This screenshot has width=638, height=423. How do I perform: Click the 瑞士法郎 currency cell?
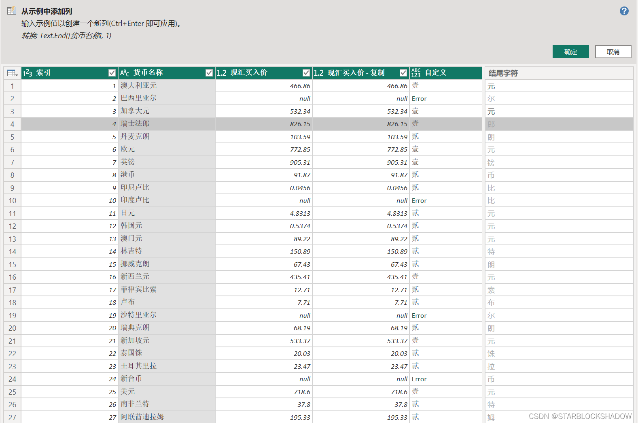[x=167, y=124]
